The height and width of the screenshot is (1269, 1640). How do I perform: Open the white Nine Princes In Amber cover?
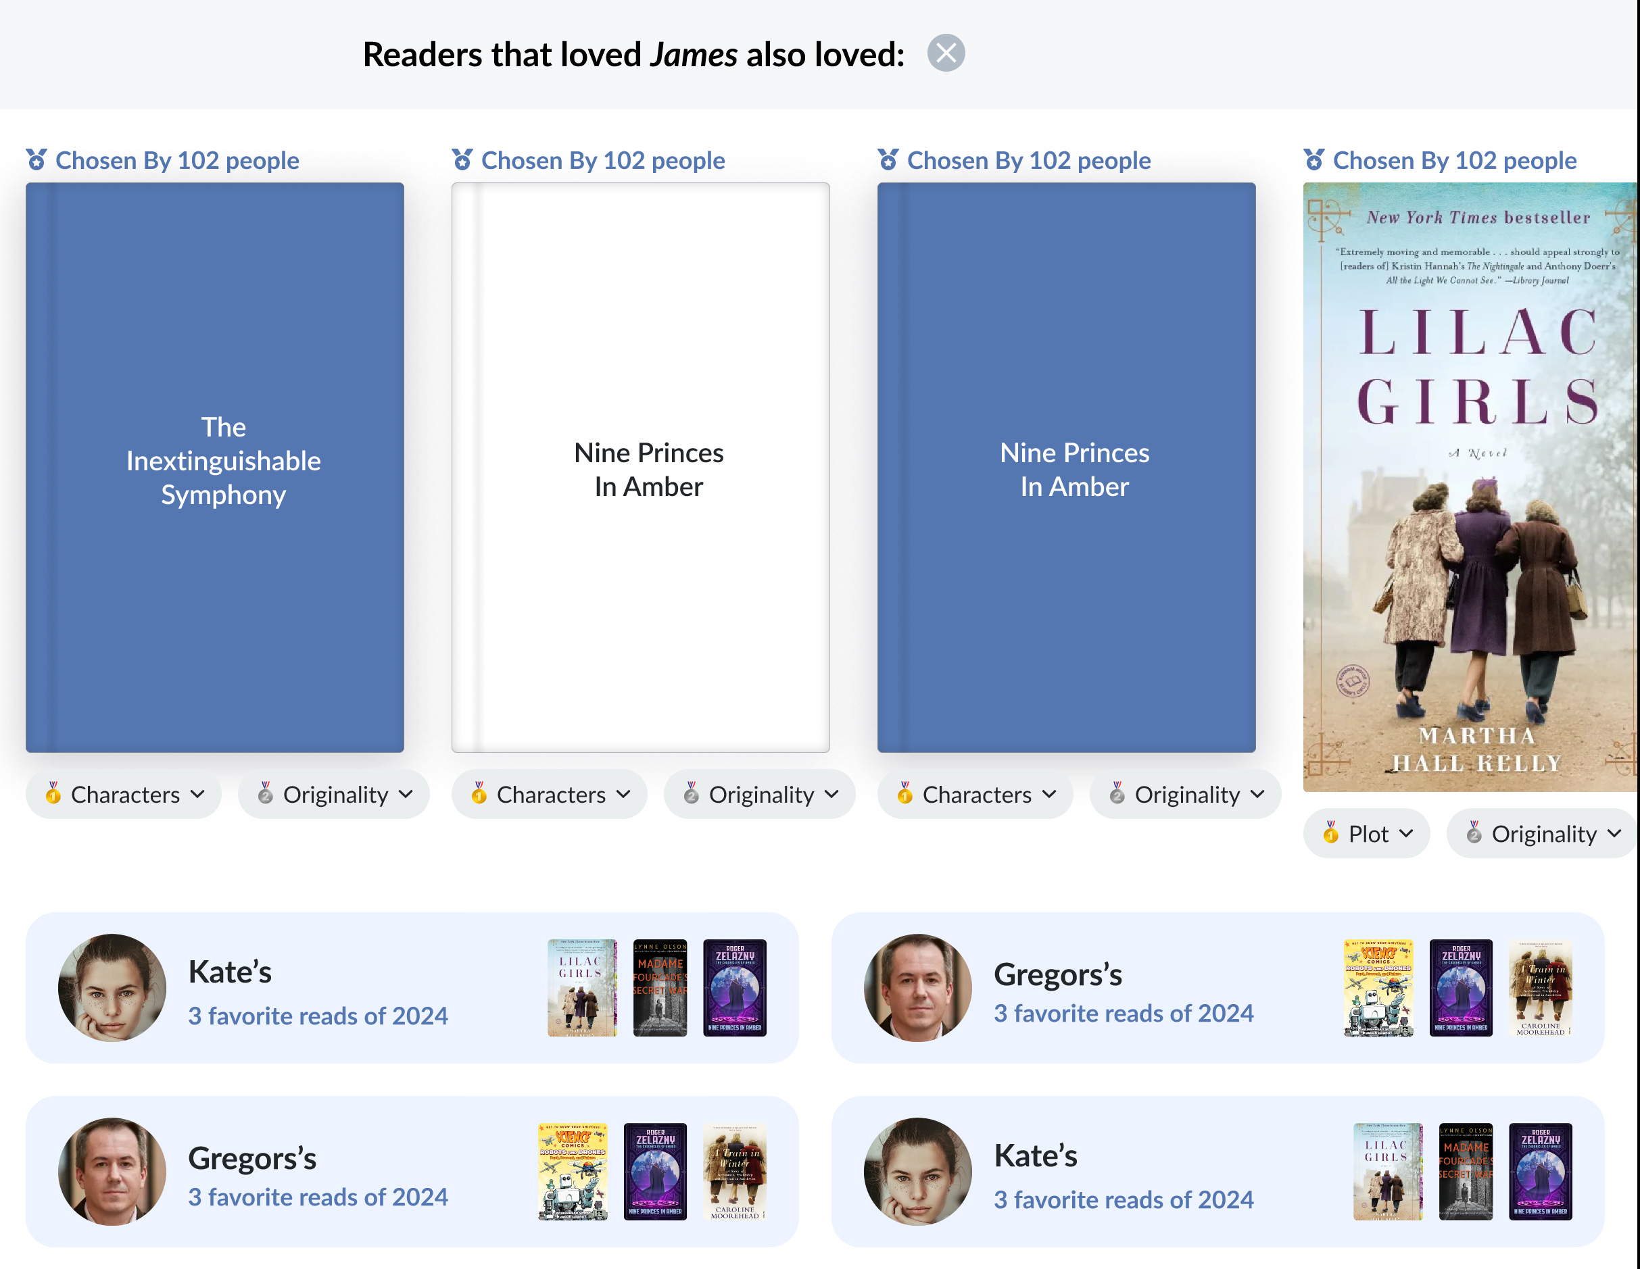[x=641, y=467]
